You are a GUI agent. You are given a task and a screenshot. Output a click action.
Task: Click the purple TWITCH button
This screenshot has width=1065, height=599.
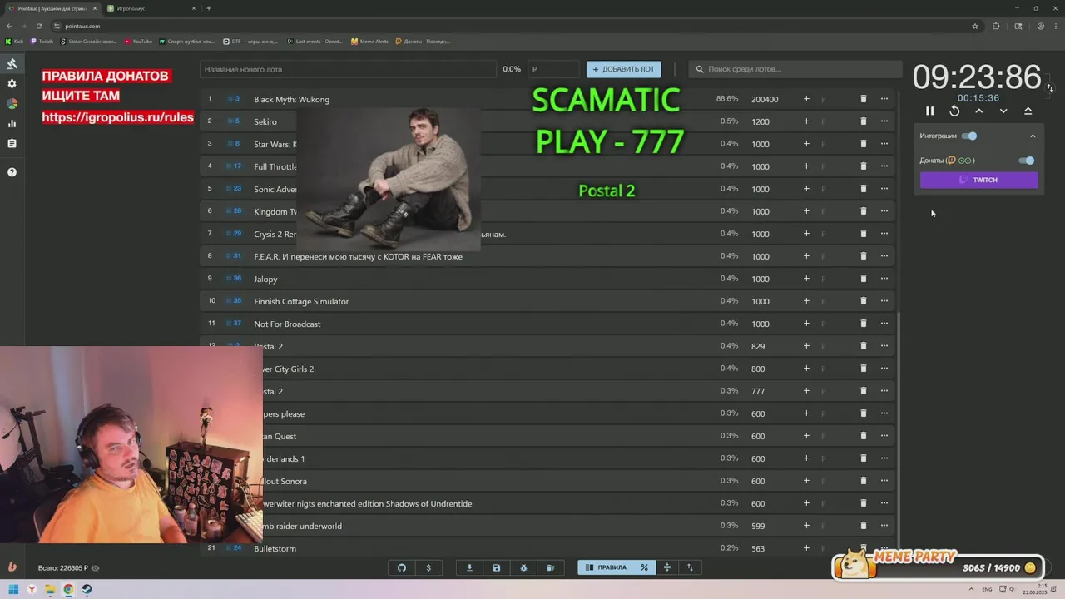coord(978,180)
